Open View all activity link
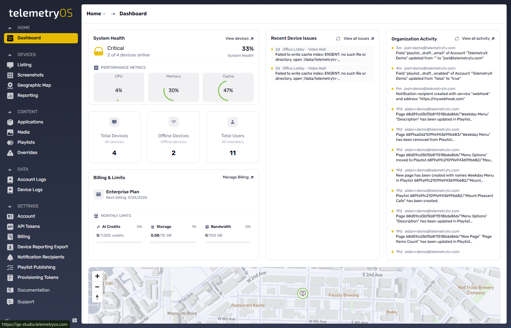The width and height of the screenshot is (511, 328). point(478,39)
